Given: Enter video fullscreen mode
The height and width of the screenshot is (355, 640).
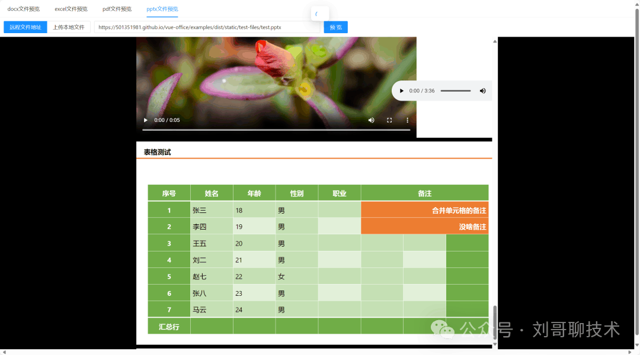Looking at the screenshot, I should (x=389, y=120).
